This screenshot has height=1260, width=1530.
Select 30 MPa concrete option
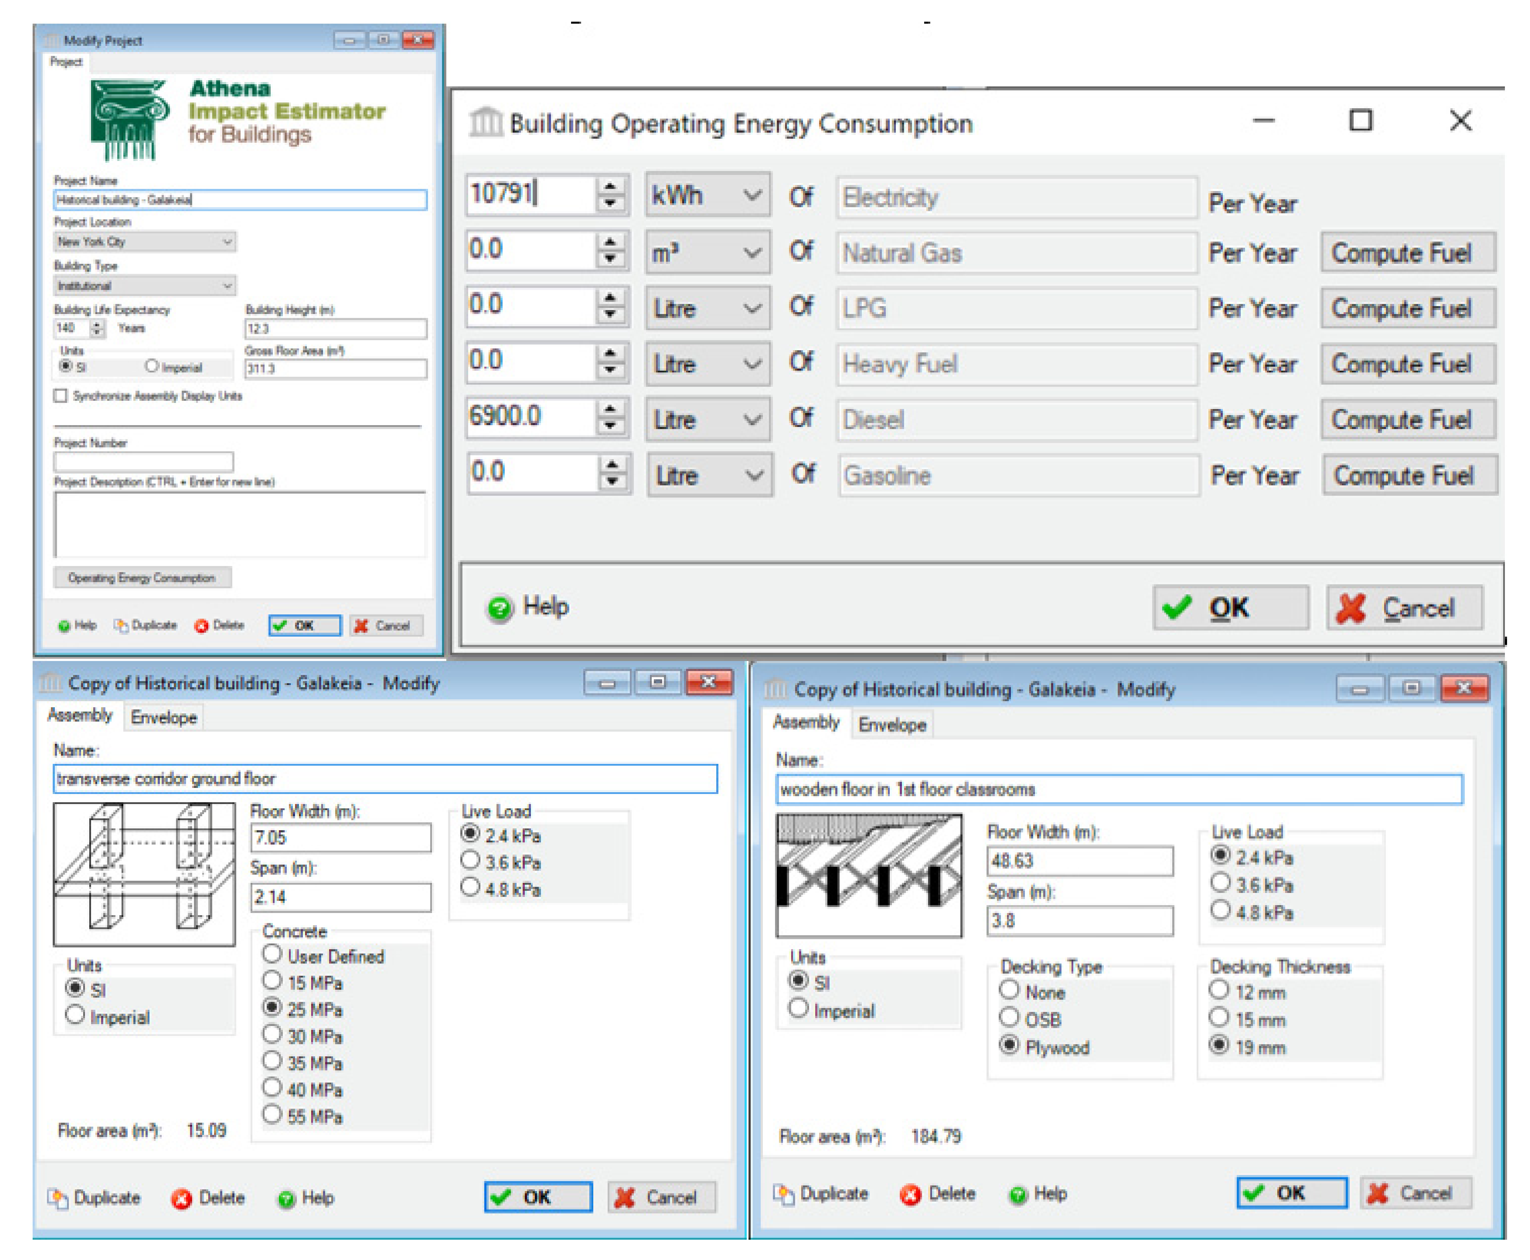tap(271, 1035)
